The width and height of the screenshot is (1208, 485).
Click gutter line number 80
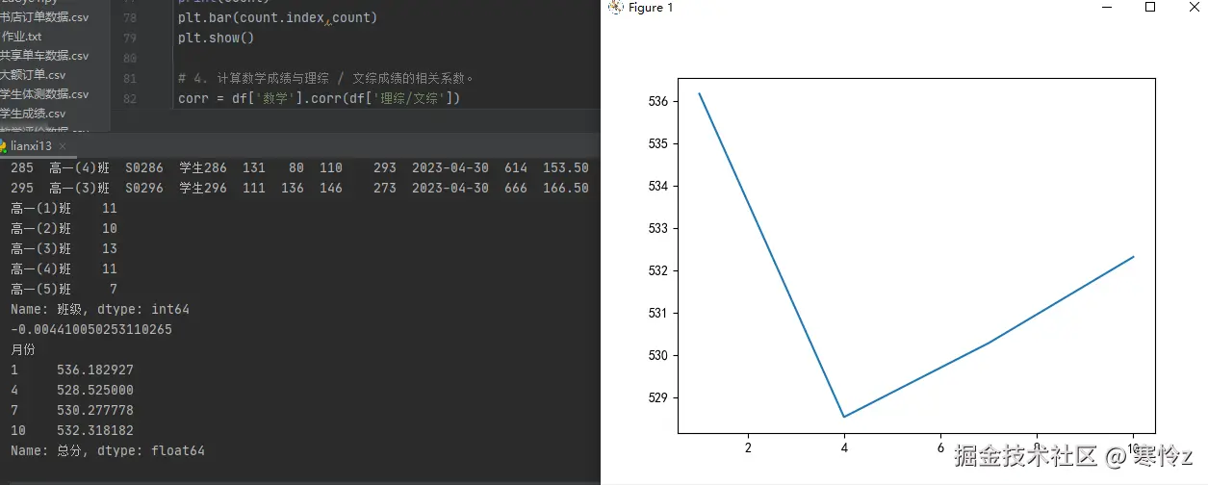coord(130,59)
